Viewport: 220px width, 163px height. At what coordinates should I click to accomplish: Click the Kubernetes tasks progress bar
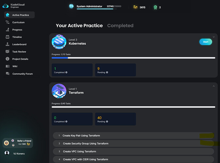tap(133, 58)
